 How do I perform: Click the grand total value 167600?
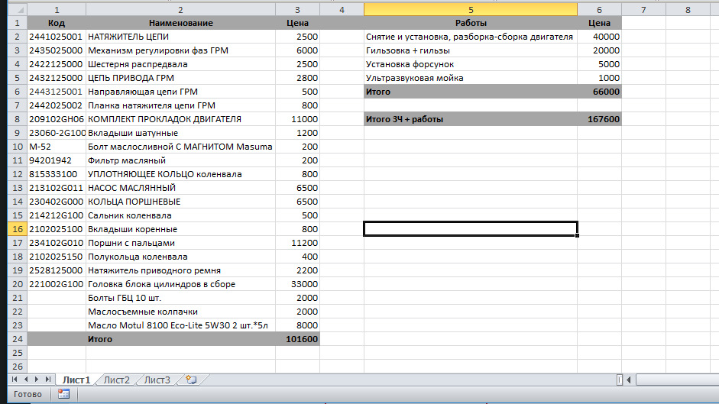coord(599,119)
